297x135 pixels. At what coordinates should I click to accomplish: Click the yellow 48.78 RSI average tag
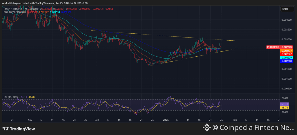pos(284,107)
